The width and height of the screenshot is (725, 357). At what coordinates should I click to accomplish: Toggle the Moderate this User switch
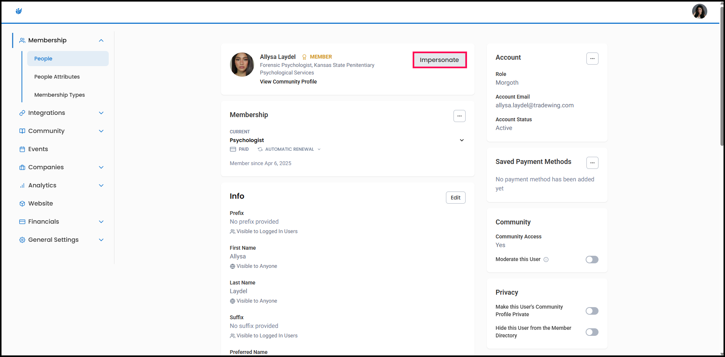(x=592, y=260)
